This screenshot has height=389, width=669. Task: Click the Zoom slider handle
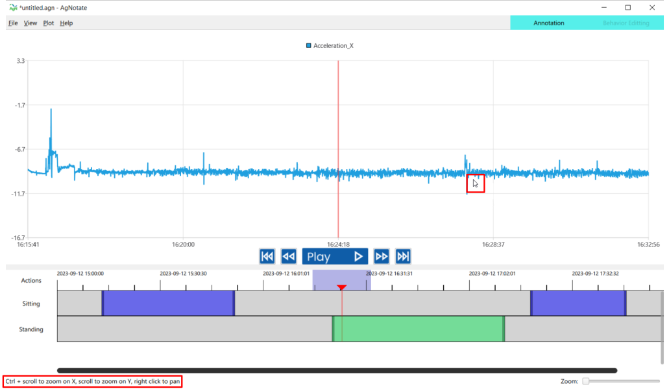tap(586, 381)
